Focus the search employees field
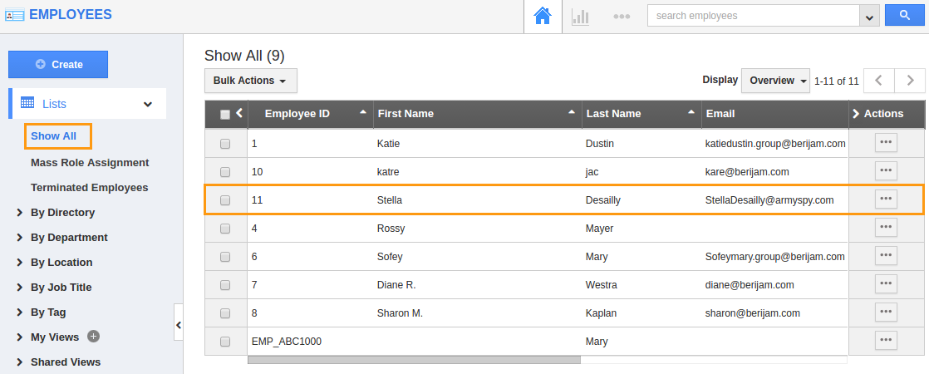Image resolution: width=929 pixels, height=374 pixels. tap(753, 16)
